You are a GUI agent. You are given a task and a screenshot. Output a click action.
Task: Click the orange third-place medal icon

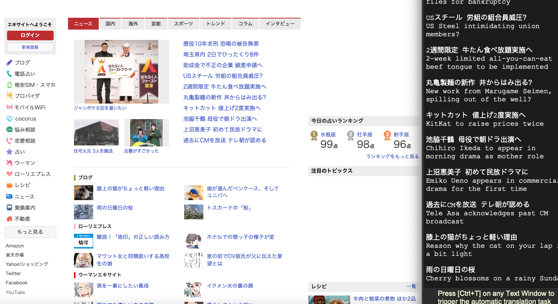point(387,136)
